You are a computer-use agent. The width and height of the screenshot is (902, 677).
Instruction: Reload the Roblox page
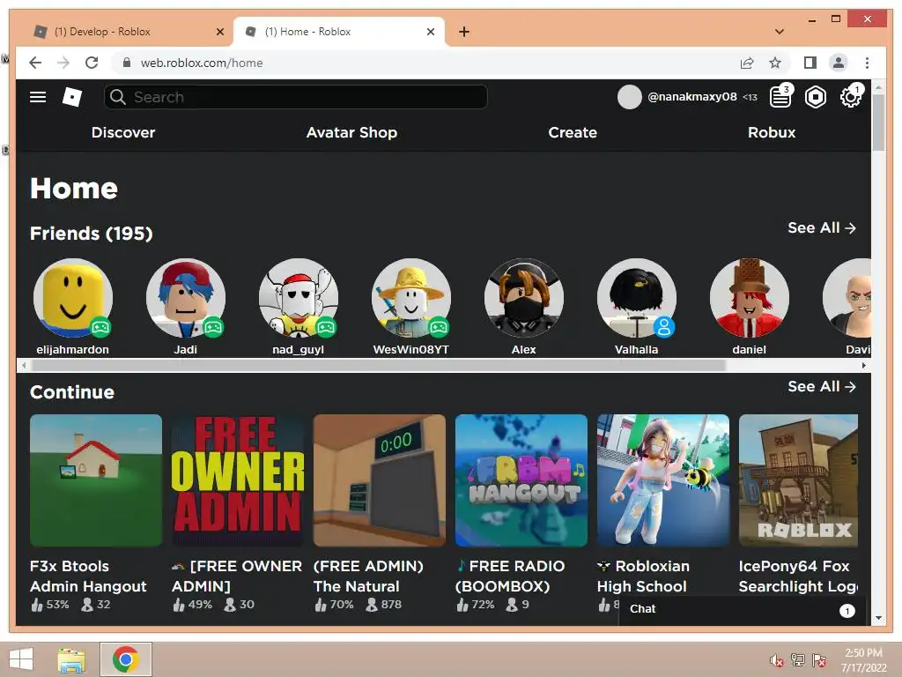tap(92, 63)
